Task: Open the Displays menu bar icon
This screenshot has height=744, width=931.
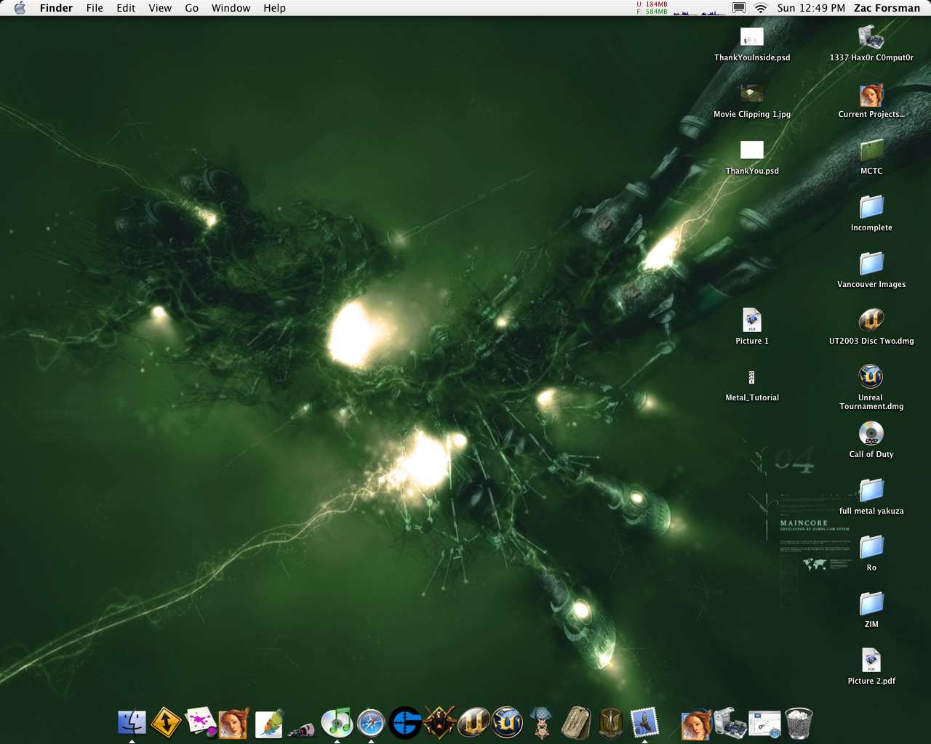Action: [738, 8]
